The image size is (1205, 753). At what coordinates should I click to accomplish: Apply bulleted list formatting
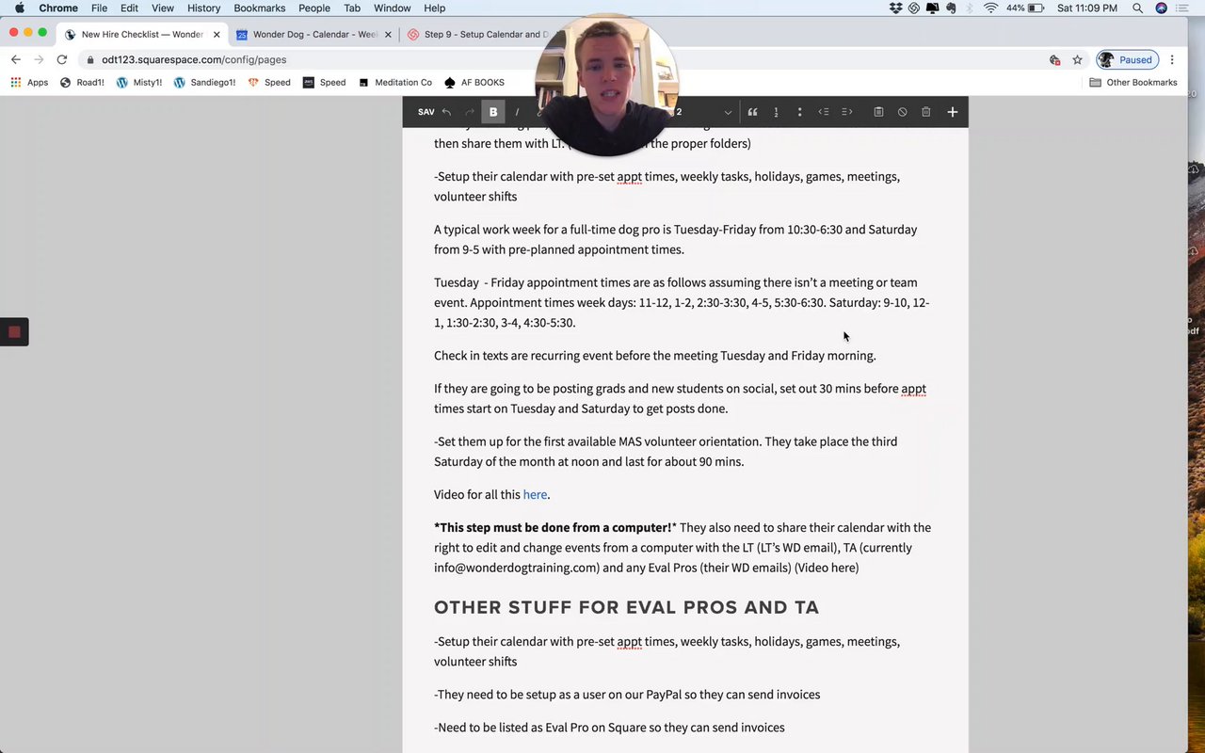(799, 112)
